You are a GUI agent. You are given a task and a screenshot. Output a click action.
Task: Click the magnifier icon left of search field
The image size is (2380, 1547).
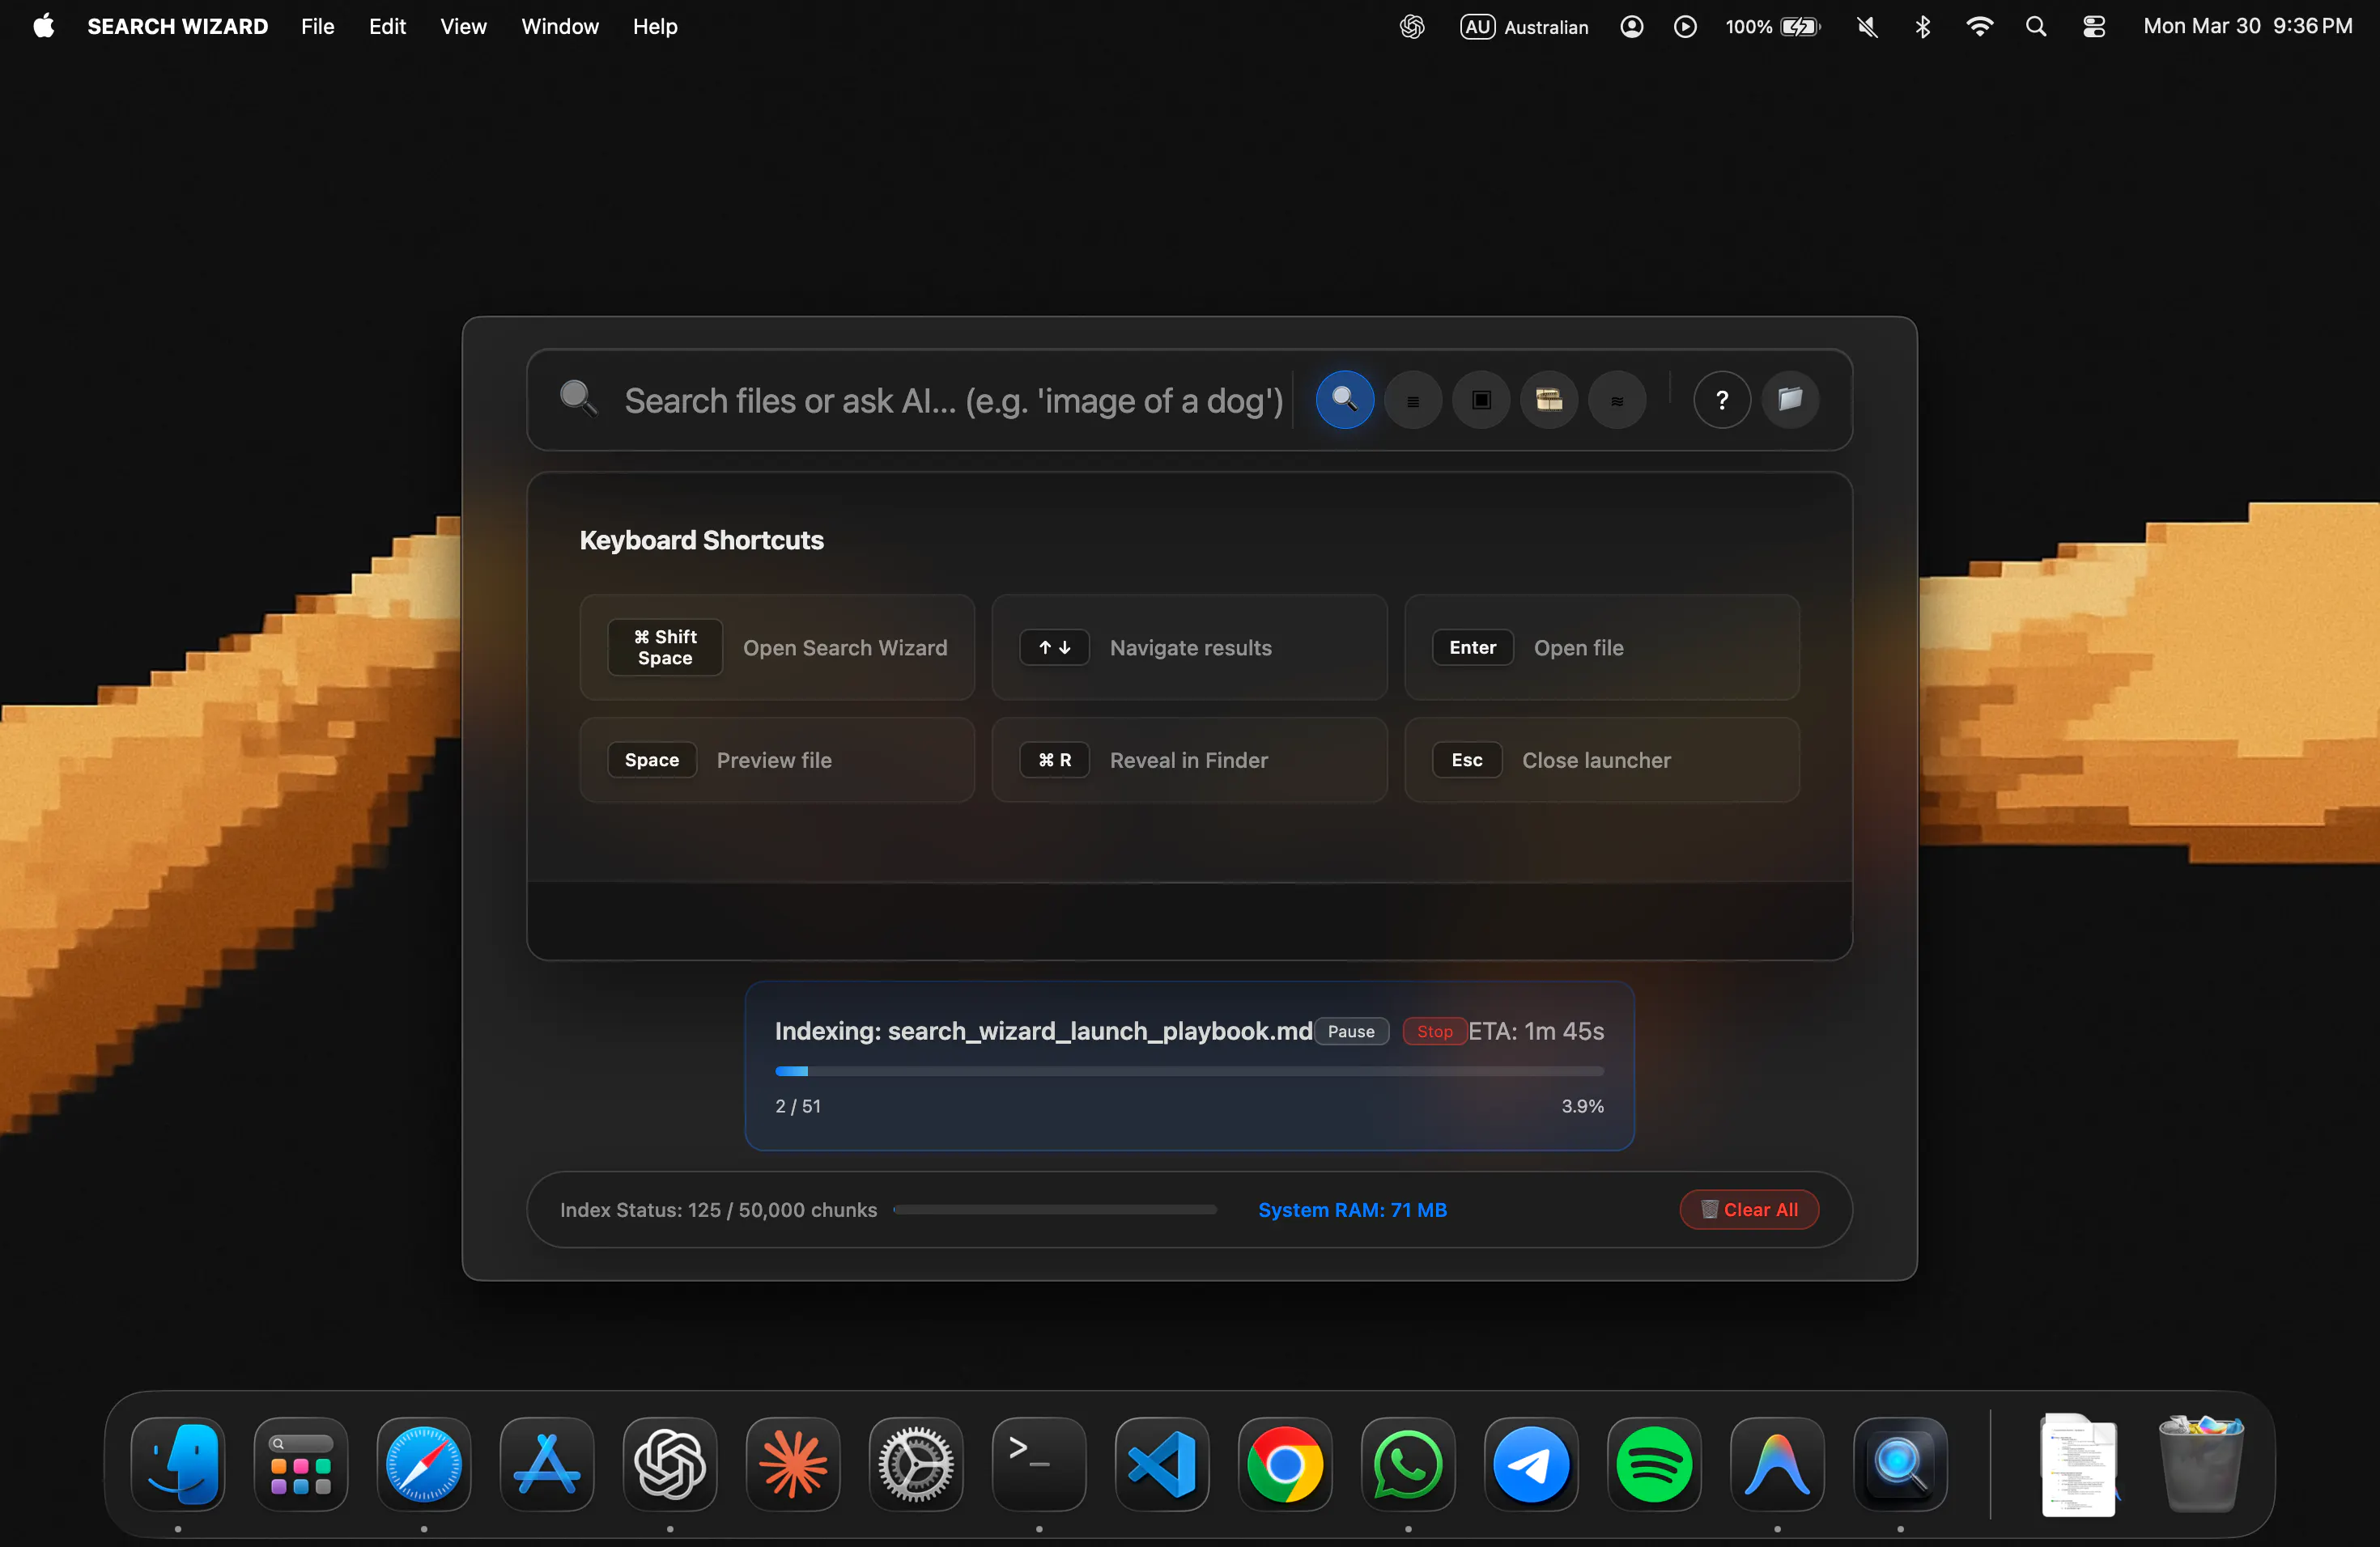click(x=578, y=399)
